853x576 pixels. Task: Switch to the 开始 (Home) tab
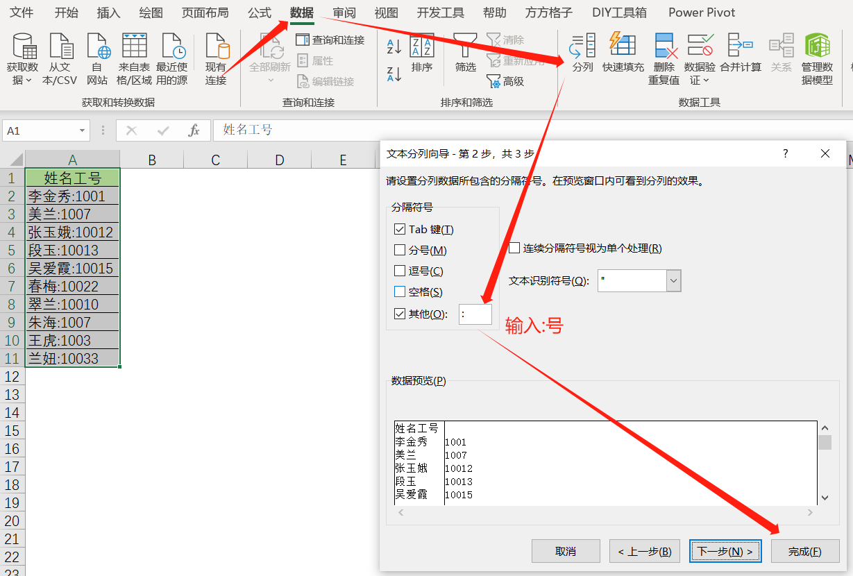click(67, 12)
